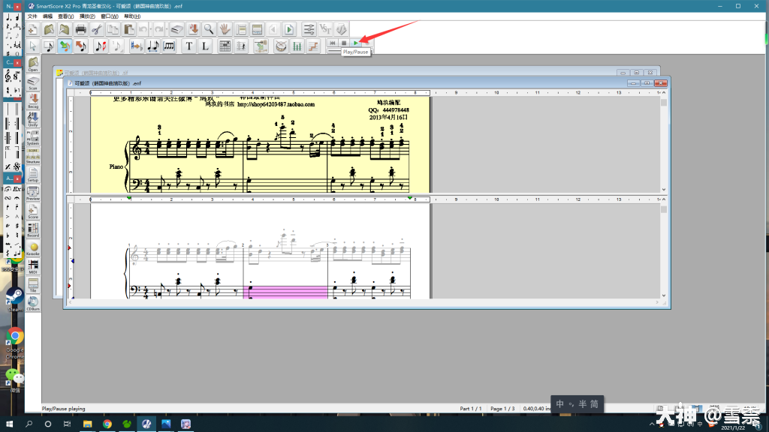Rewind playback to the beginning
The height and width of the screenshot is (432, 769).
[333, 43]
